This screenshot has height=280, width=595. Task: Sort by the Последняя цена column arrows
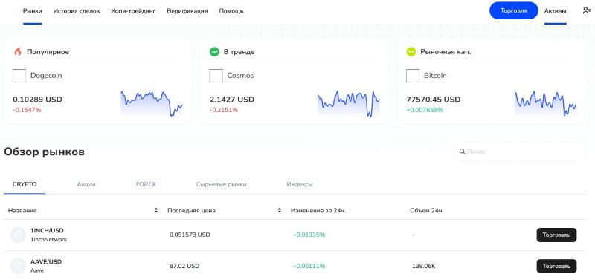pyautogui.click(x=280, y=210)
